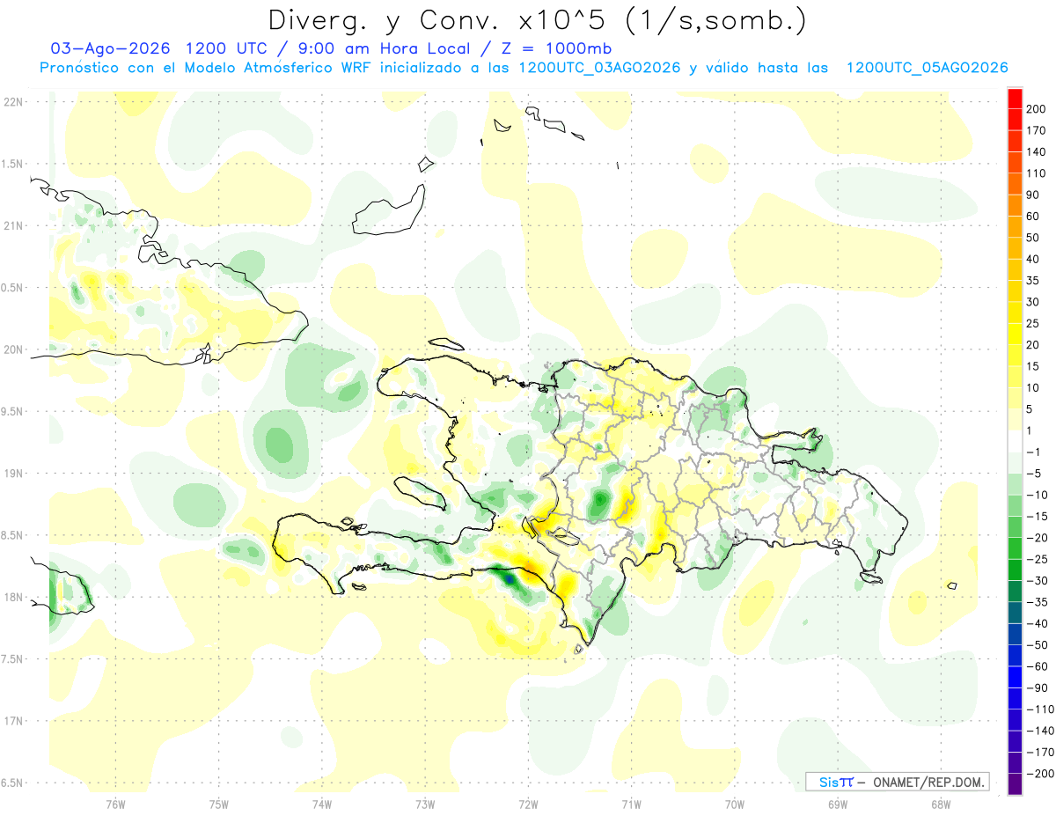The image size is (1056, 816).
Task: Click the latitude label "8.5N"
Action: [x=12, y=535]
